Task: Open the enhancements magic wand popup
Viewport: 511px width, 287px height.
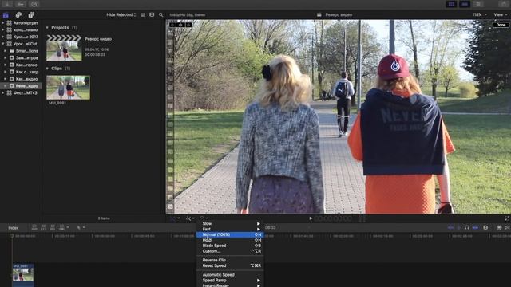Action: pos(190,218)
